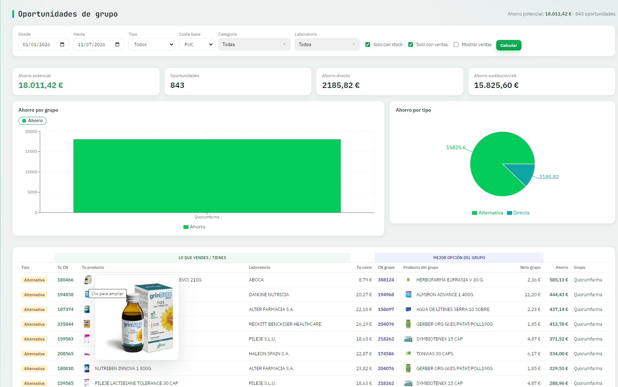618x387 pixels.
Task: Open CN link 180466
Action: pos(65,280)
